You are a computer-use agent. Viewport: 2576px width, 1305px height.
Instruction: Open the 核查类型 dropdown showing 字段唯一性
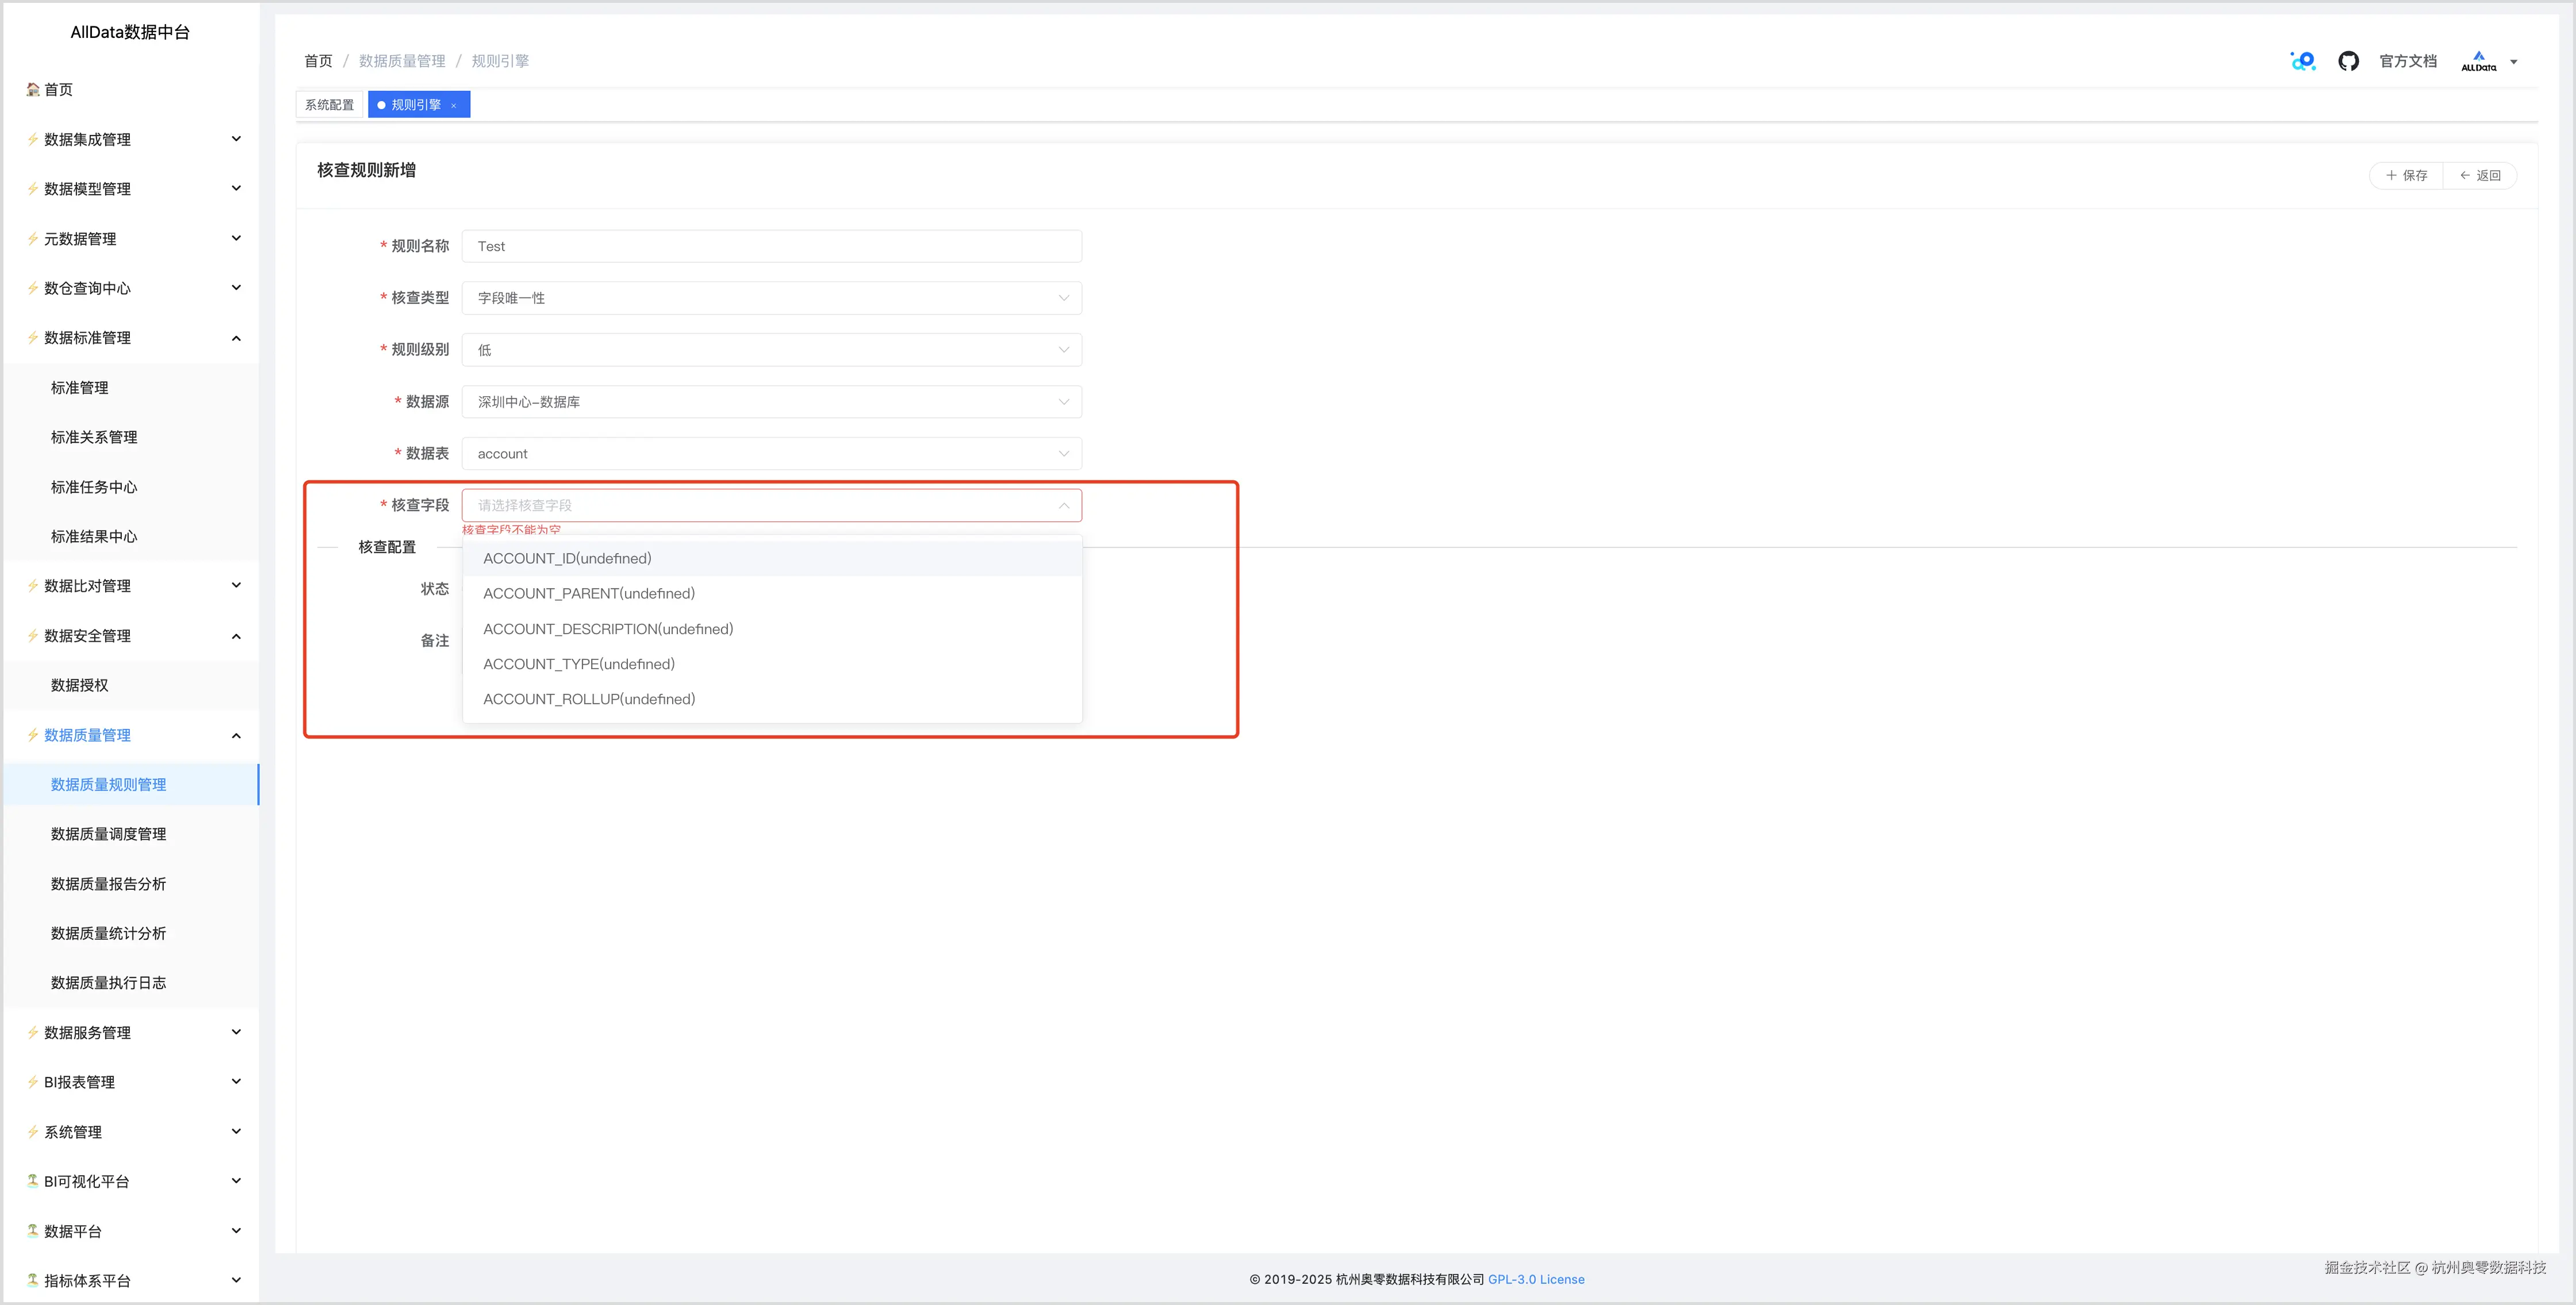click(771, 298)
